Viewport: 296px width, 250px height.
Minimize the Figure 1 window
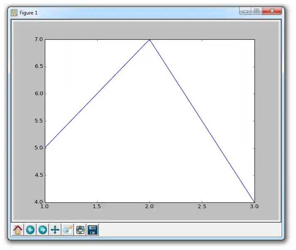(x=245, y=11)
